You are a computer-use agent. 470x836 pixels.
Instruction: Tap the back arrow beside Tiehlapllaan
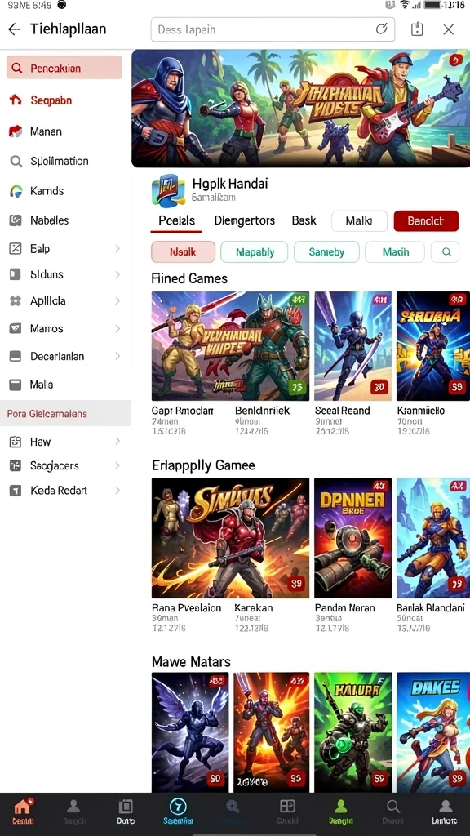point(15,29)
